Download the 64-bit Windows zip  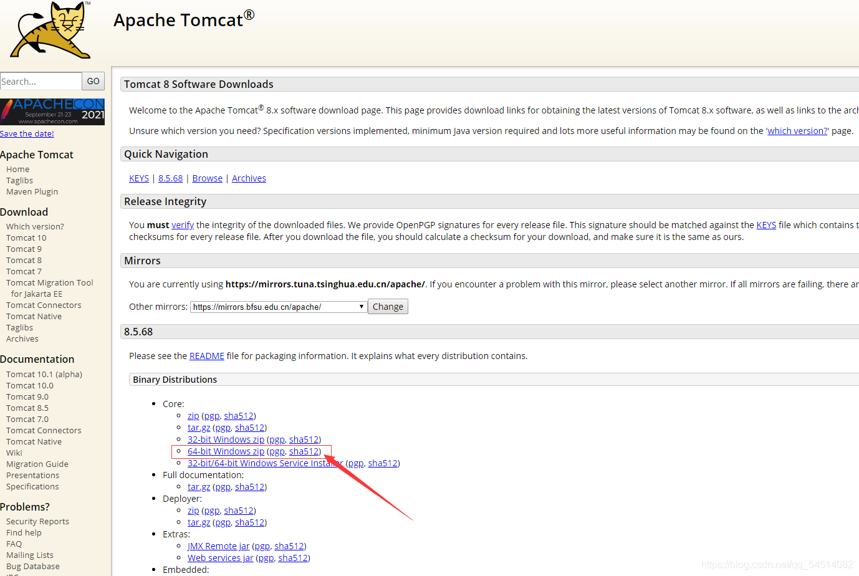click(x=226, y=451)
